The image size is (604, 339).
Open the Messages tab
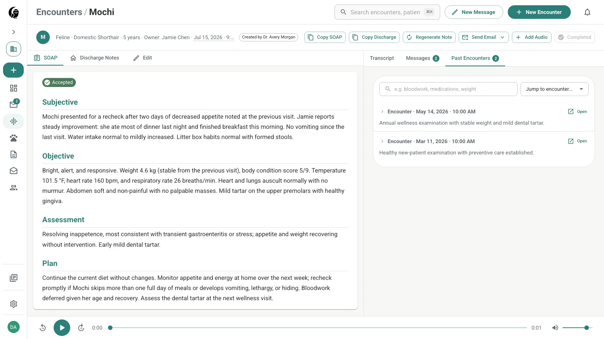[422, 58]
